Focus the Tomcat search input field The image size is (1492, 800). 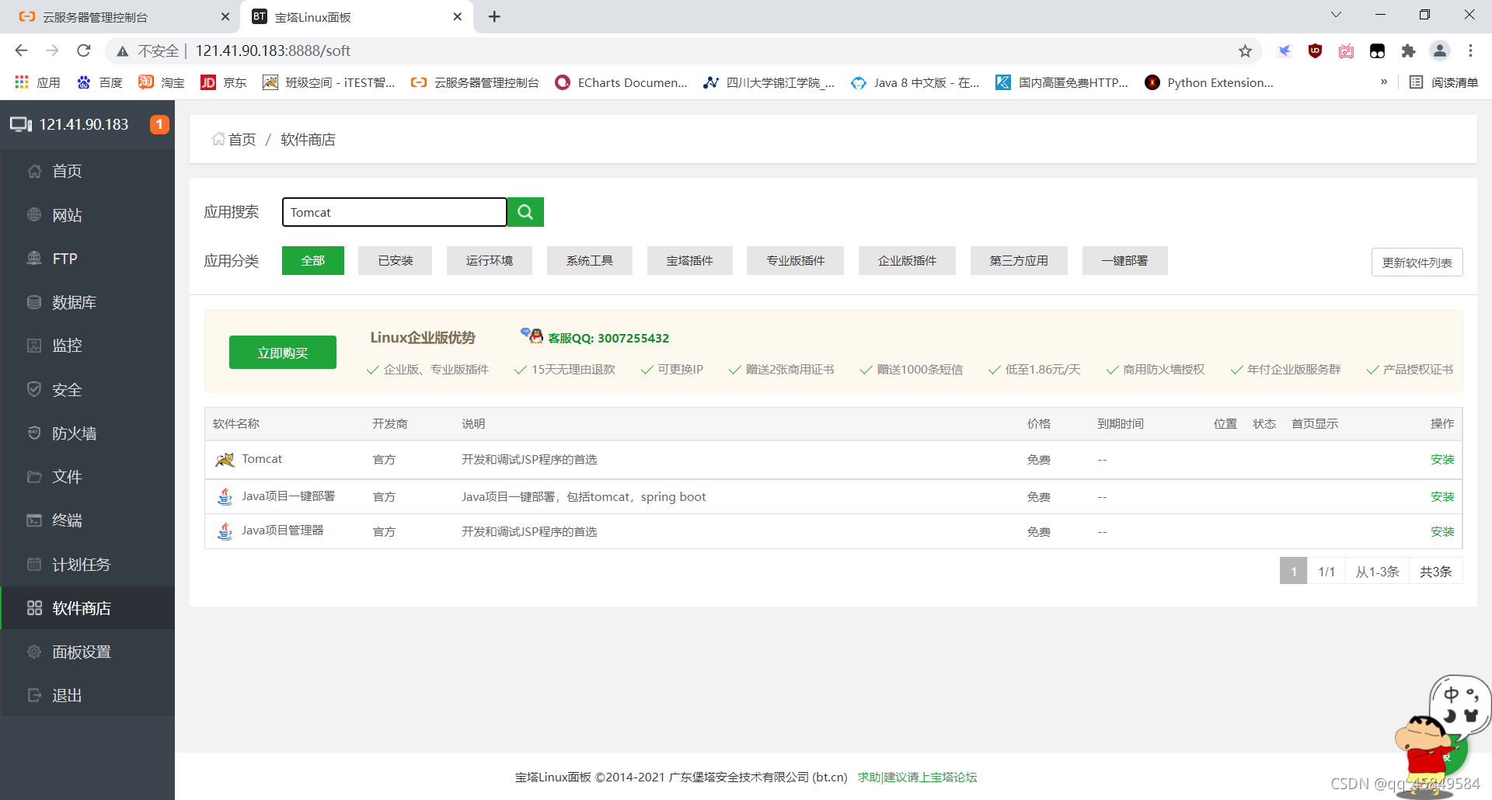[395, 212]
